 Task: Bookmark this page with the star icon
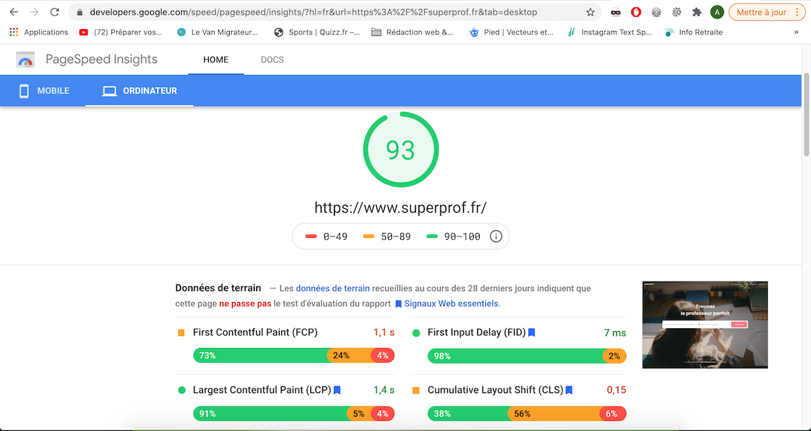click(590, 12)
